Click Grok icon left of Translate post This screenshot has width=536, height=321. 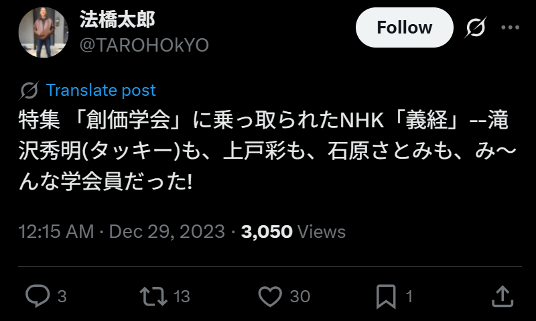click(x=29, y=90)
